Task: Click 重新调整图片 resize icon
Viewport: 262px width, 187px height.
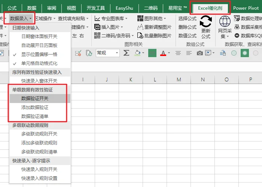Action: 140,27
